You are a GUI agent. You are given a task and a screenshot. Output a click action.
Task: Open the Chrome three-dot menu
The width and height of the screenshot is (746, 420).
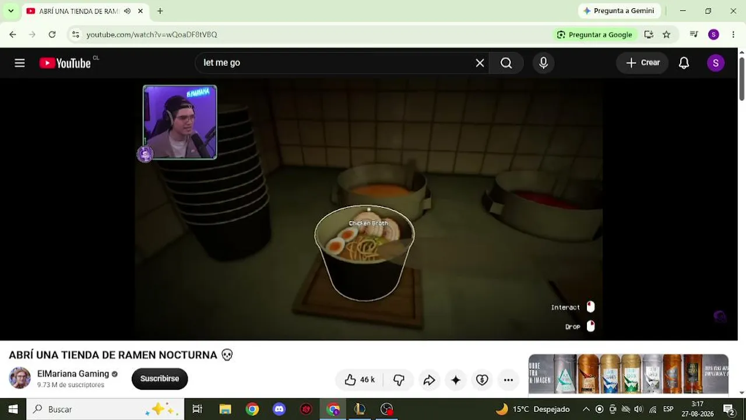733,34
